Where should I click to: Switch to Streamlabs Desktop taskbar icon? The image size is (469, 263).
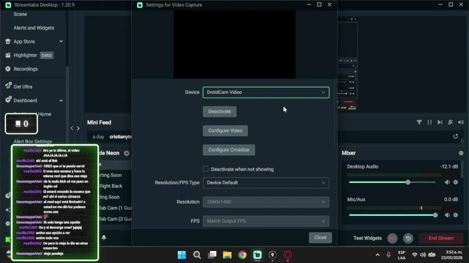tap(258, 255)
